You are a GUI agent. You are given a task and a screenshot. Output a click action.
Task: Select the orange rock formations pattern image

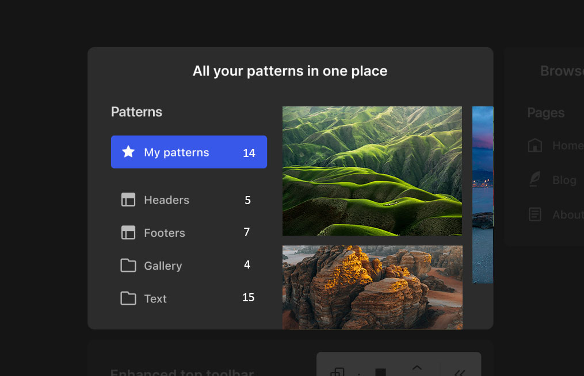(372, 287)
